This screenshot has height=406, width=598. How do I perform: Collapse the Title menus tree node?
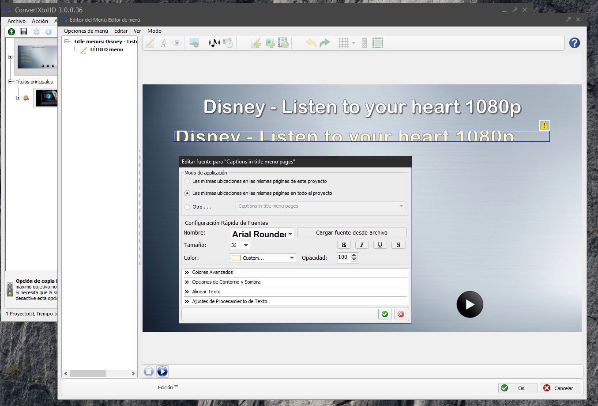tap(67, 42)
